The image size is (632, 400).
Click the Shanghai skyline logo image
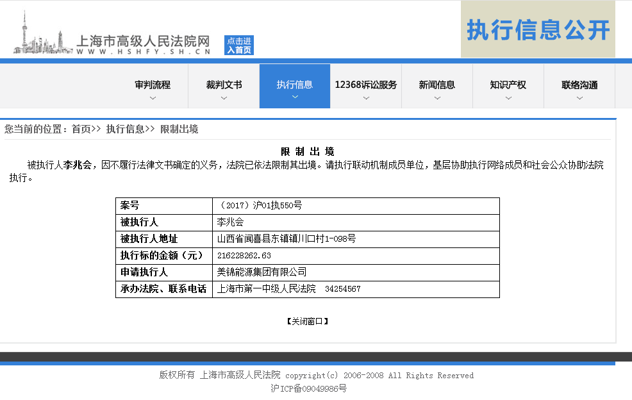(x=43, y=33)
